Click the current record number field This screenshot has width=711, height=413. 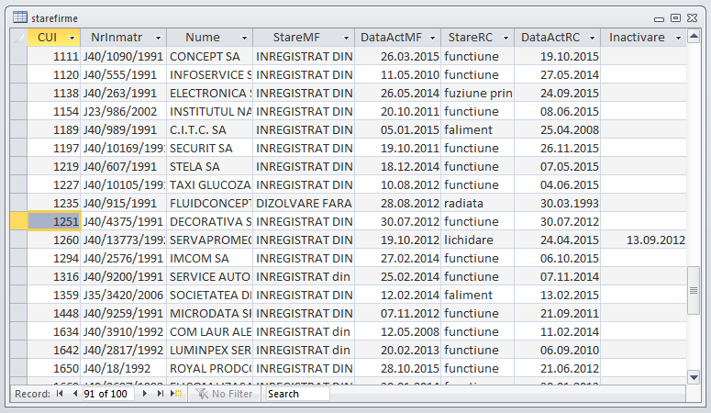click(x=107, y=394)
